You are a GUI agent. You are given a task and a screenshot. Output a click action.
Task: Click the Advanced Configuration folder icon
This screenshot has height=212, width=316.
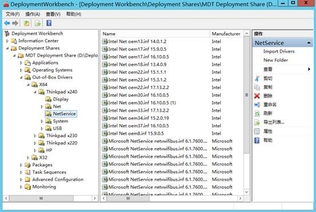[x=27, y=179]
